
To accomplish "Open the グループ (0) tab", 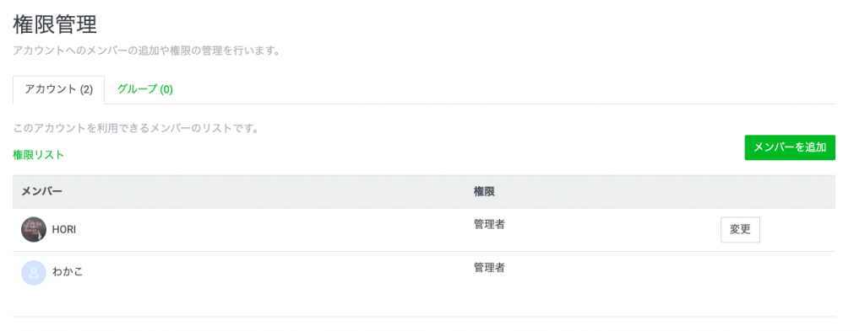I will (x=145, y=89).
